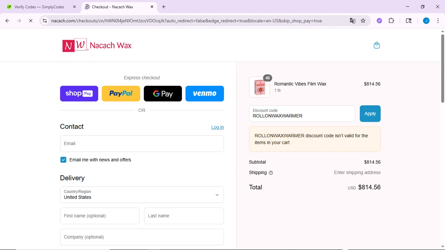Minimize the browser window
This screenshot has height=250, width=445.
coord(408,7)
